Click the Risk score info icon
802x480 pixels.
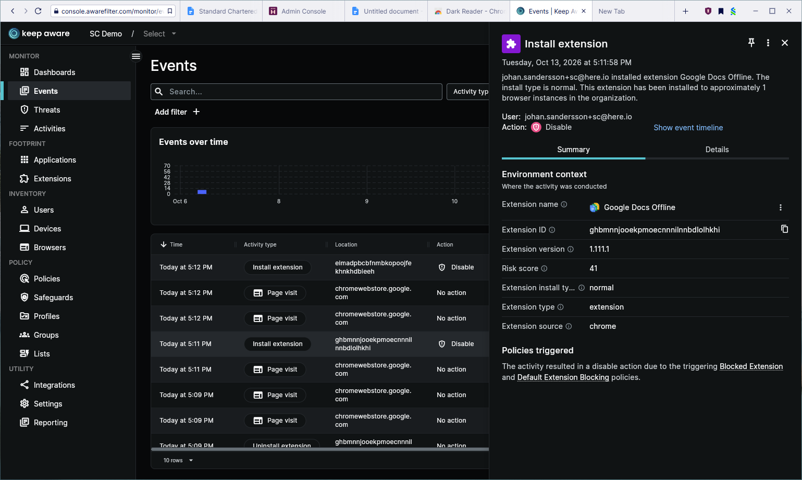544,268
